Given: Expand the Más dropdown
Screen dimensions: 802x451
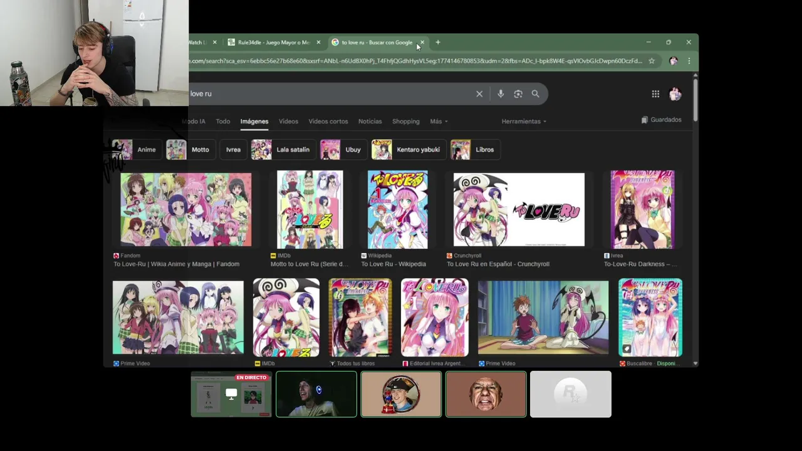Looking at the screenshot, I should point(439,122).
